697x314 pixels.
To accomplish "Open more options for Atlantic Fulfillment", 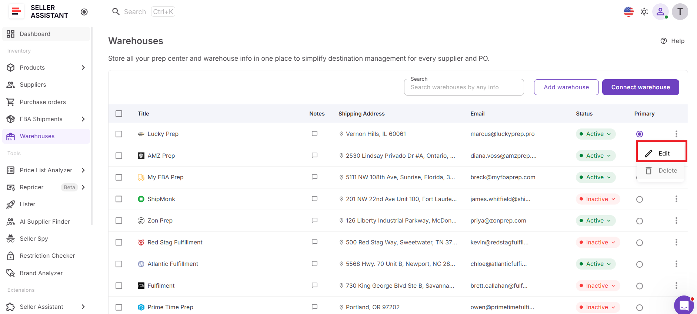I will pos(676,264).
